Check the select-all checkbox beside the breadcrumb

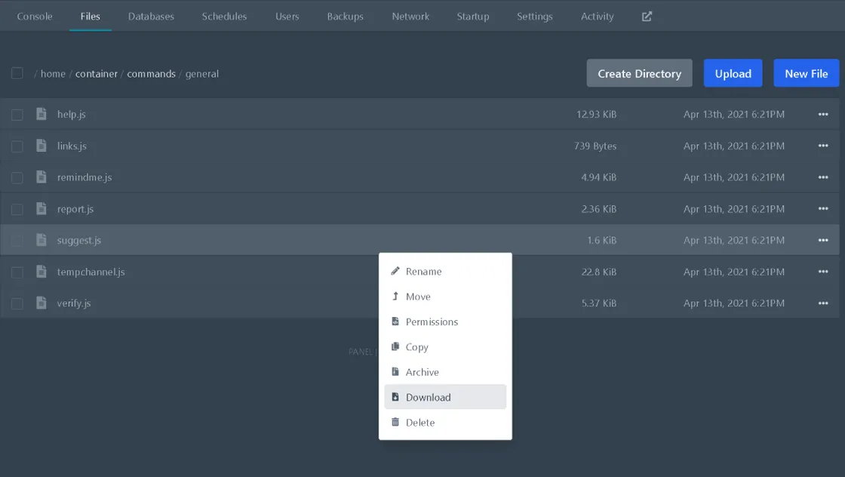coord(17,72)
